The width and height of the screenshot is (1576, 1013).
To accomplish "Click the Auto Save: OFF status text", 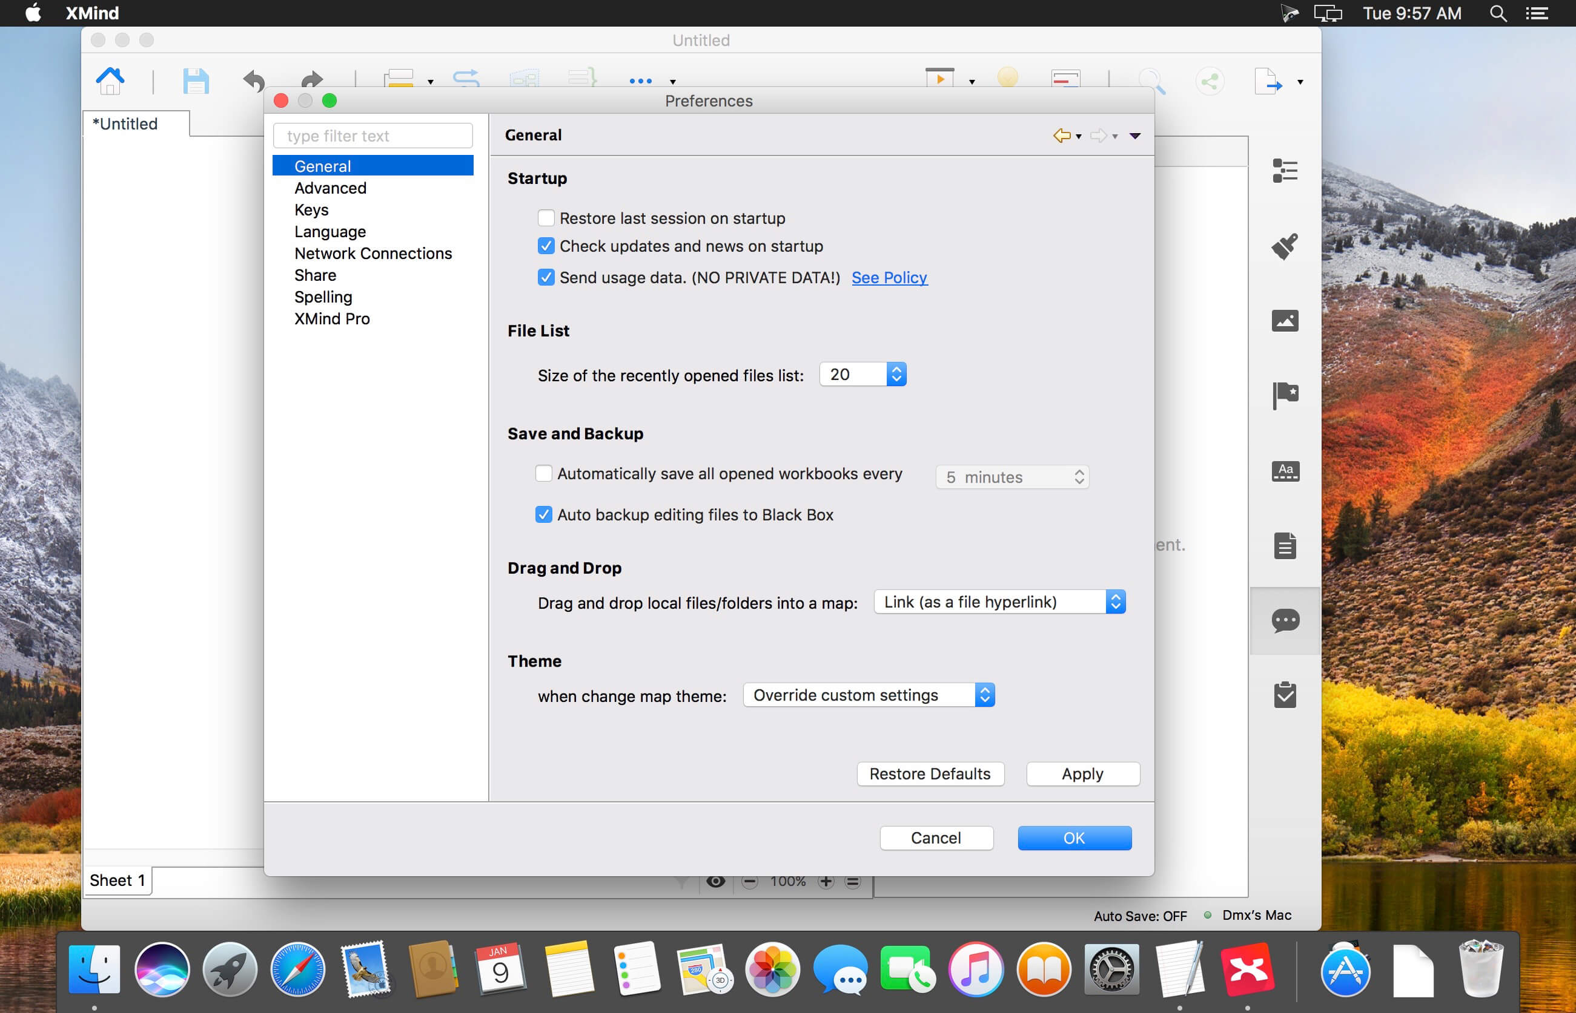I will point(1140,916).
